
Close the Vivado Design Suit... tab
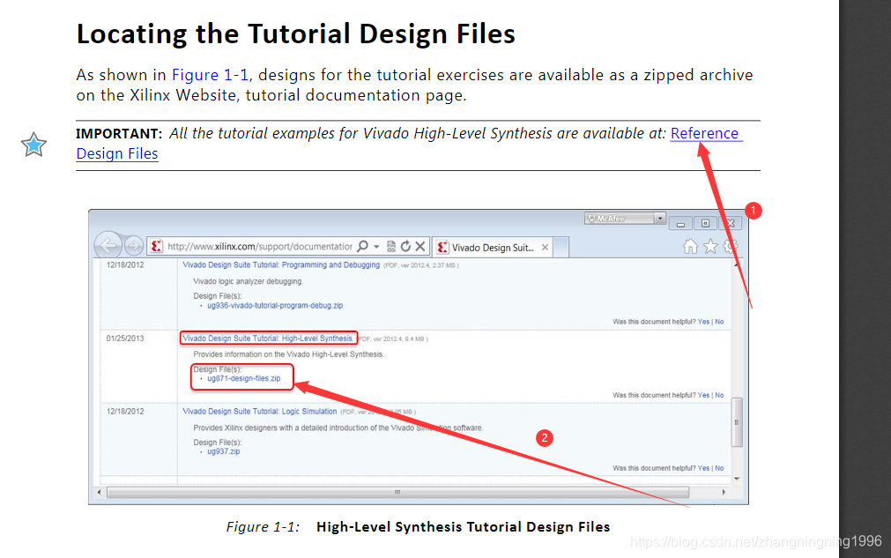coord(545,247)
